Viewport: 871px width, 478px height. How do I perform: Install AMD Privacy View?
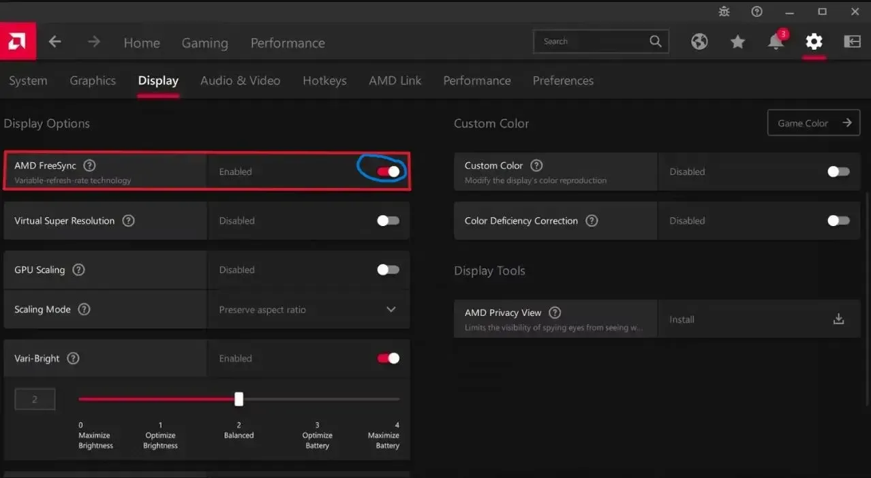point(838,319)
